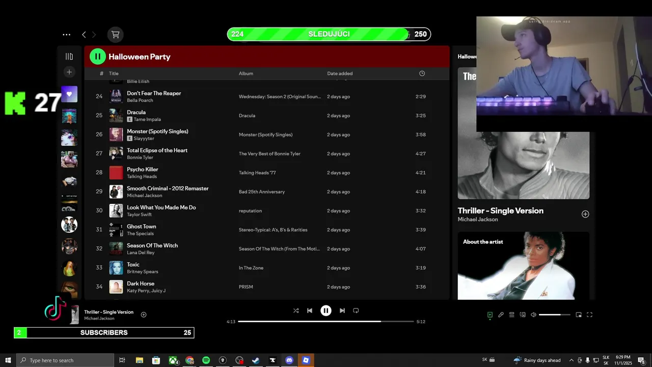Open Microsoft Store from taskbar
Viewport: 652px width, 367px height.
[156, 360]
